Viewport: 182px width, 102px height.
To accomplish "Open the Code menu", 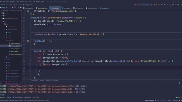I will 17,2.
